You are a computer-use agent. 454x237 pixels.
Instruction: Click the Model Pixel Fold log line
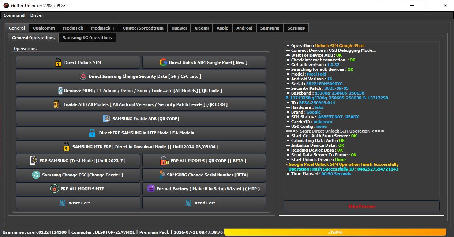click(x=306, y=74)
